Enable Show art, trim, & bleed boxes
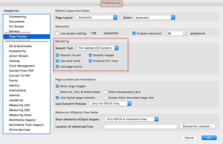223x144 pixels. [57, 92]
